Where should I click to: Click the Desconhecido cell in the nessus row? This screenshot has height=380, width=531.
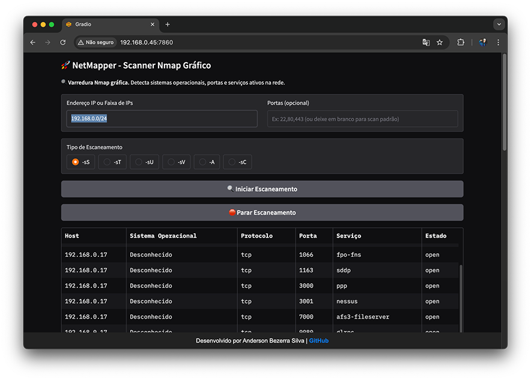pos(182,301)
